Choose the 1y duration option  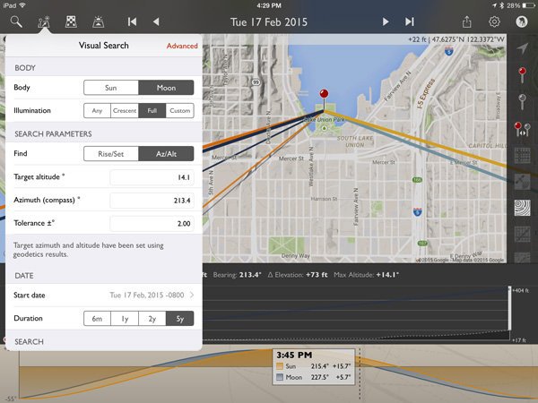click(x=125, y=318)
